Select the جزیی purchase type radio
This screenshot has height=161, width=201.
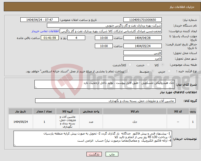click(169, 71)
